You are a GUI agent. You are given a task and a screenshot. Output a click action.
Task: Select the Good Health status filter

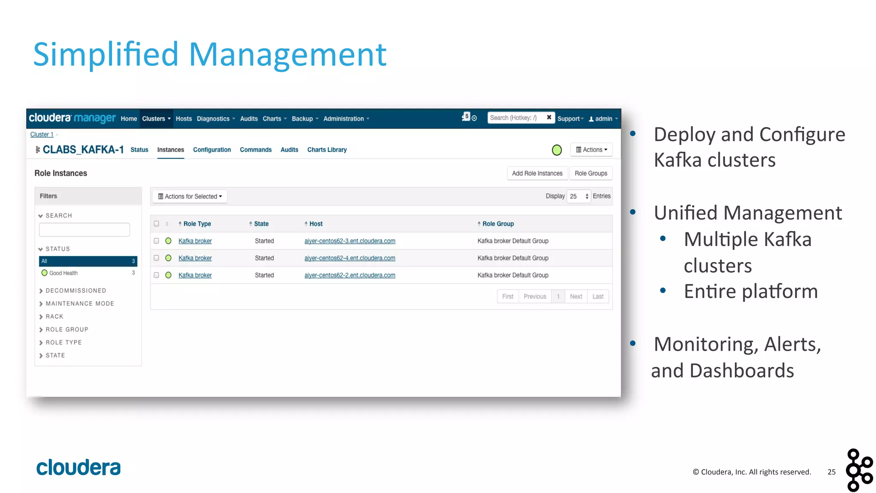(x=88, y=273)
